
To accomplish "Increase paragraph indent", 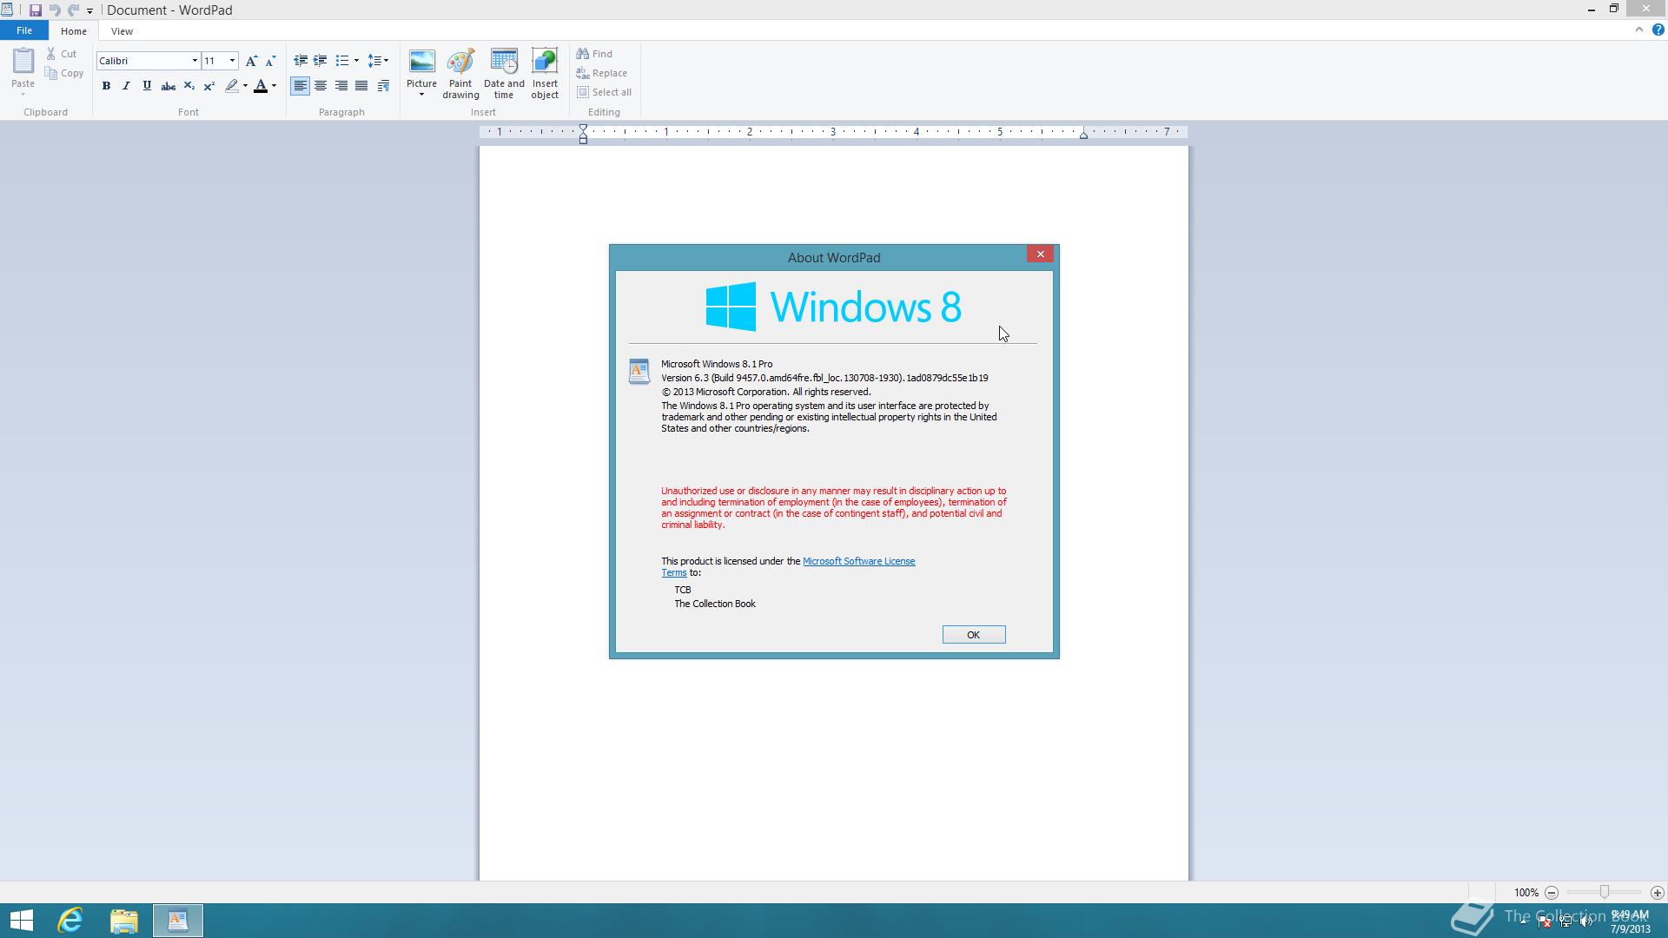I will 321,61.
